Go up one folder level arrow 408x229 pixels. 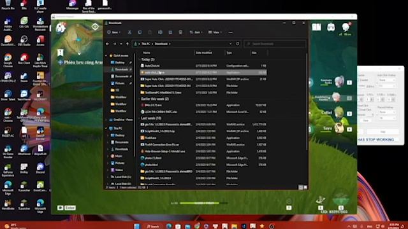[127, 44]
